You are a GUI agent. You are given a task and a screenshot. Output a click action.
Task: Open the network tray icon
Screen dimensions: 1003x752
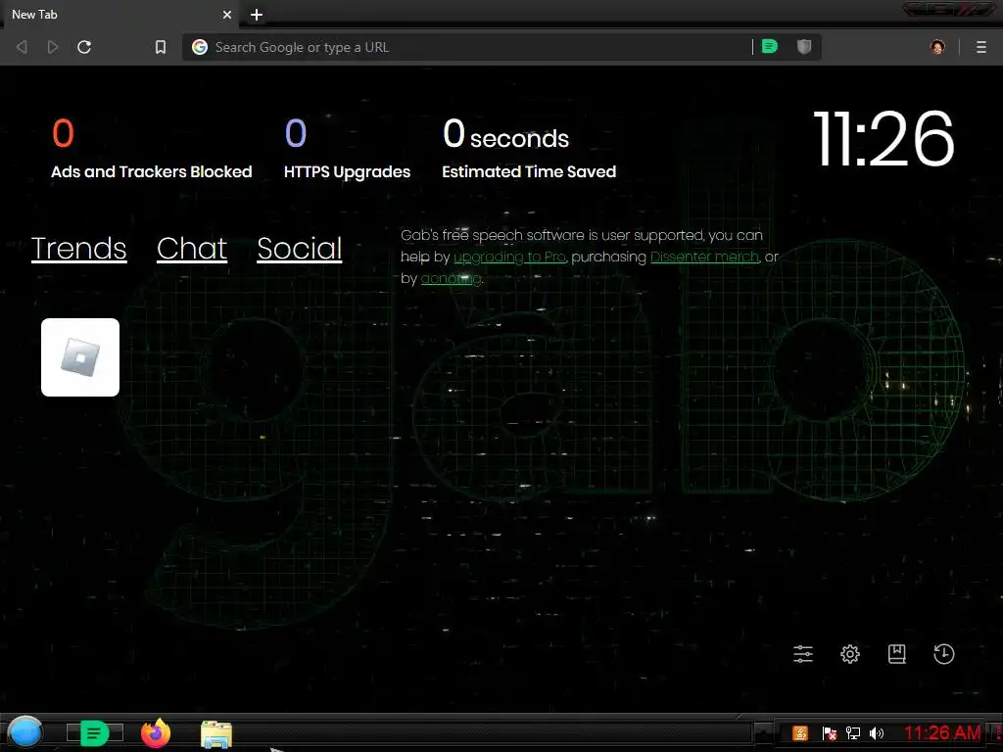[853, 732]
